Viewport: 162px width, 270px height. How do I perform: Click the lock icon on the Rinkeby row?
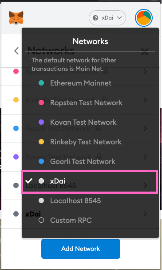[104, 99]
